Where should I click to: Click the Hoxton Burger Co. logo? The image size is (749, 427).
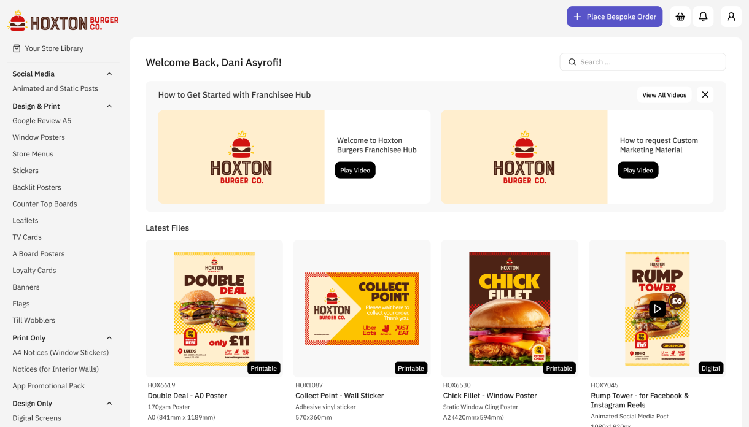click(x=63, y=21)
